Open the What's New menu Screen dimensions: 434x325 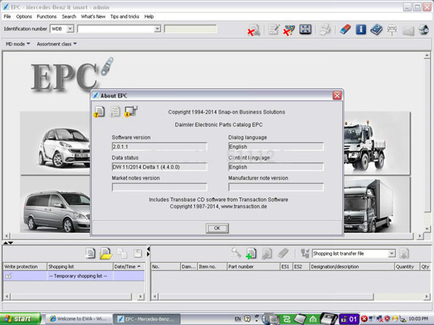coord(93,17)
